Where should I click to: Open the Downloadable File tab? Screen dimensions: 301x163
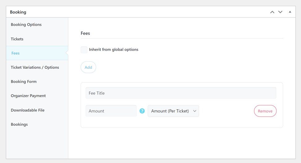(28, 110)
